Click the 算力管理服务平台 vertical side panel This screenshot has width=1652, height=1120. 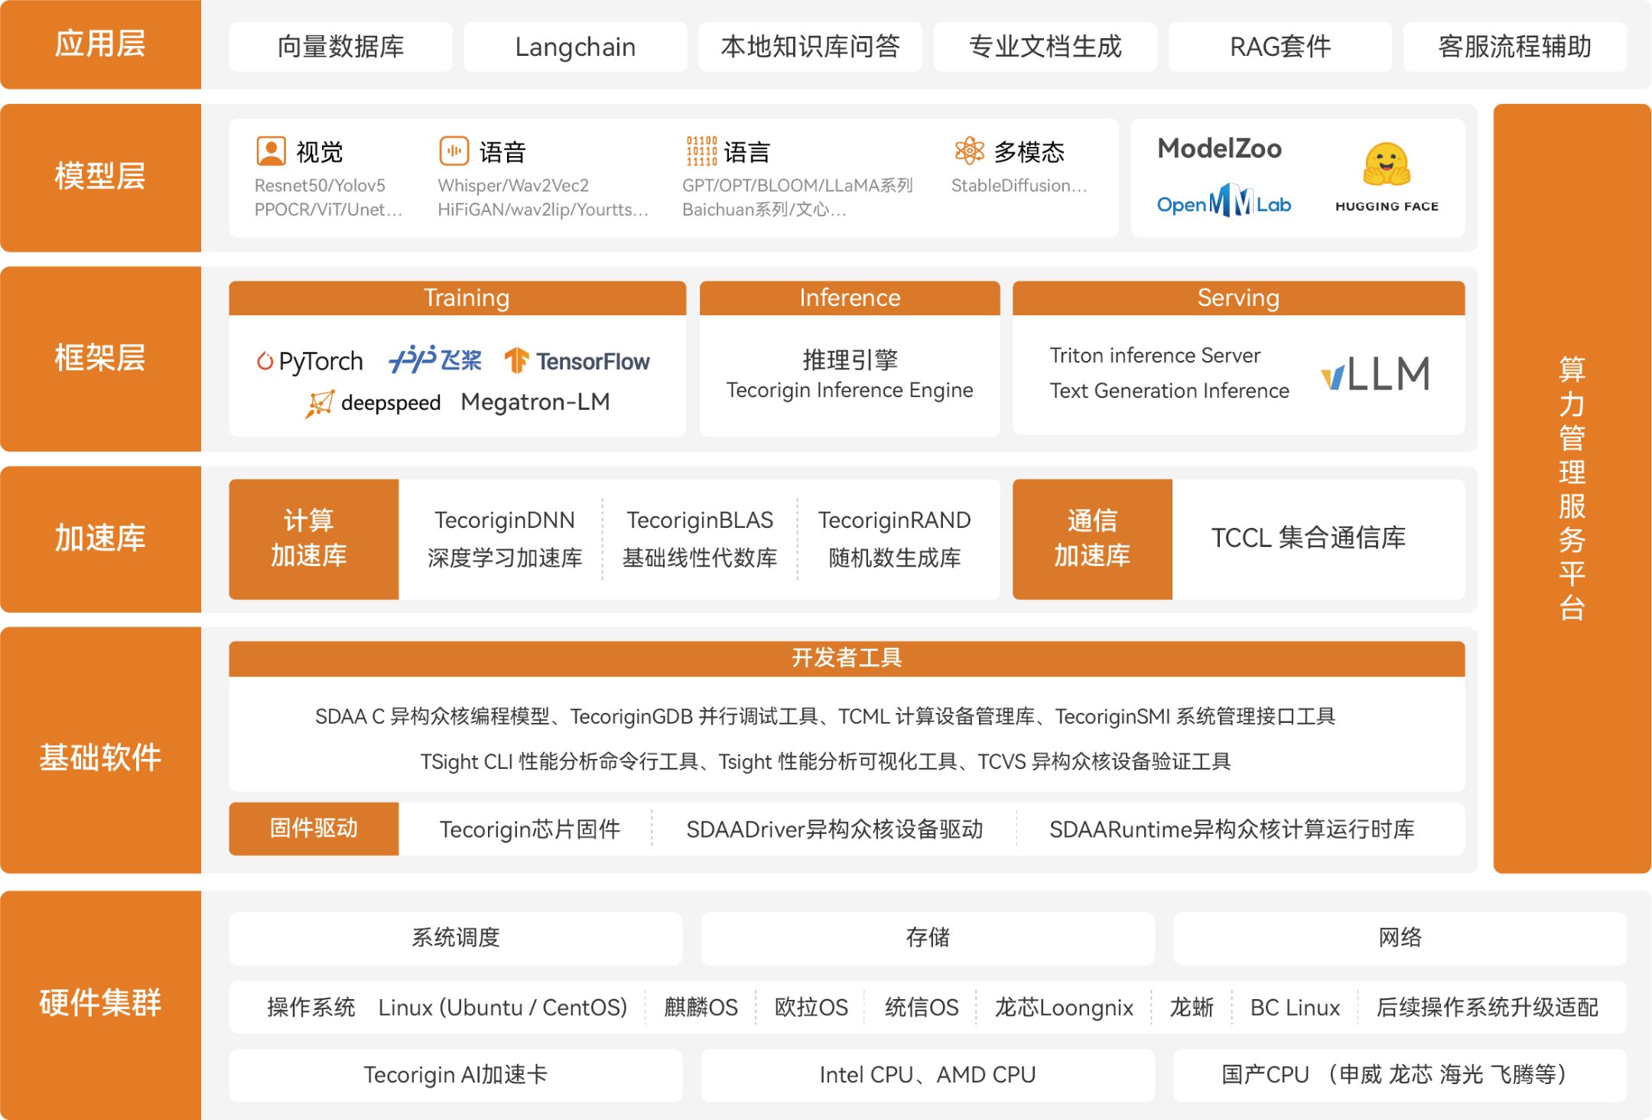pos(1571,488)
